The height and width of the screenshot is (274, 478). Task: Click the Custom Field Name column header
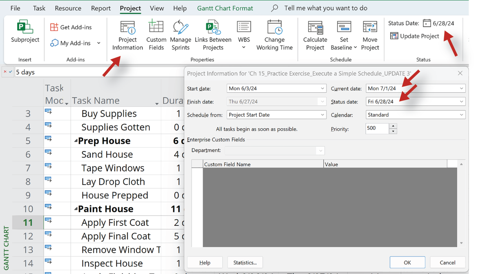(263, 164)
